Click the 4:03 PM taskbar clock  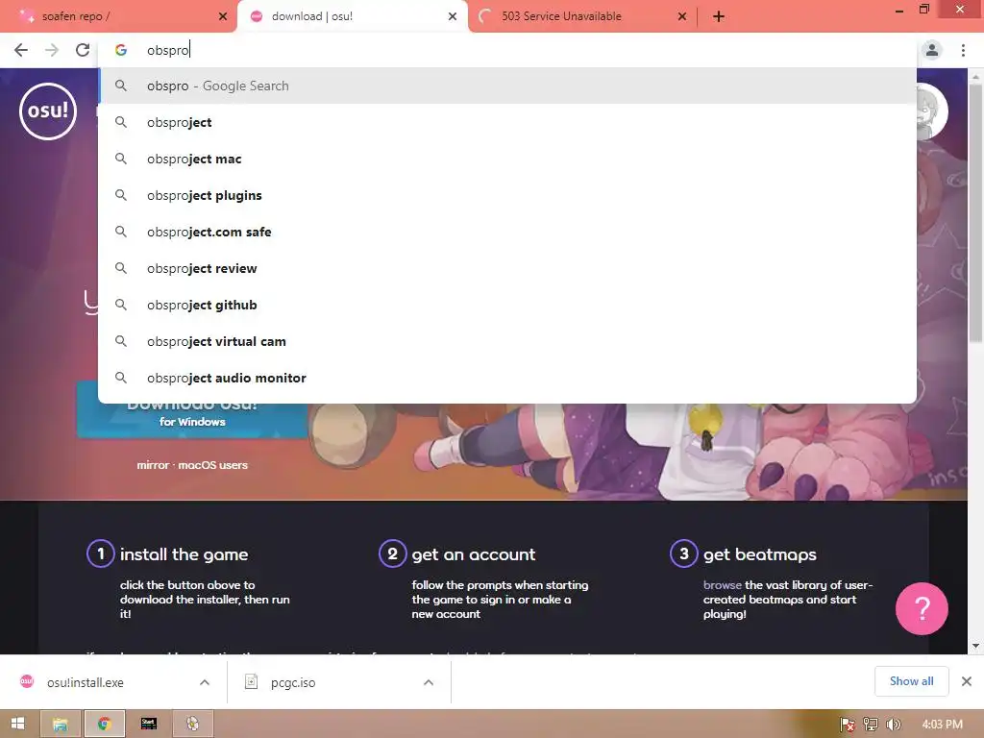[942, 725]
